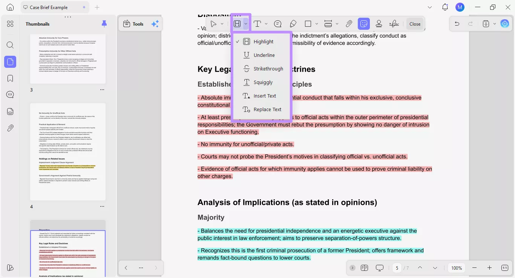Click the page number field showing 5
This screenshot has height=278, width=515.
pyautogui.click(x=397, y=268)
